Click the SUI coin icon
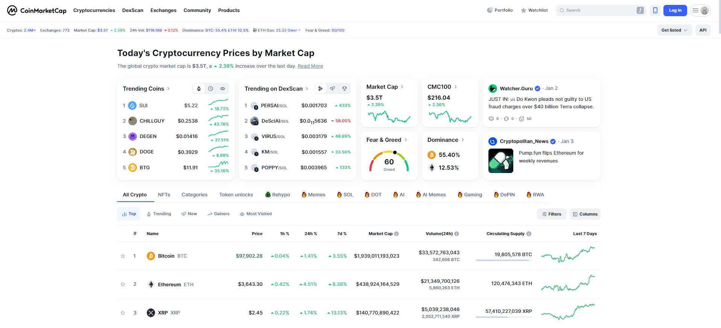The image size is (721, 328). pos(132,106)
